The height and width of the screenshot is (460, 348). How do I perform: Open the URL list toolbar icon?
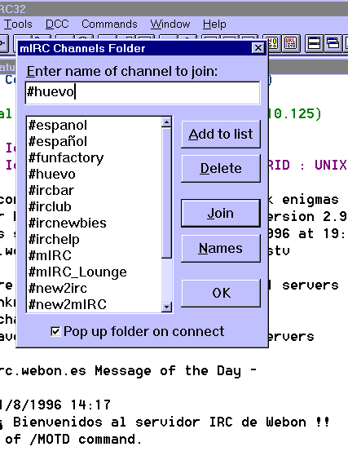pos(290,44)
